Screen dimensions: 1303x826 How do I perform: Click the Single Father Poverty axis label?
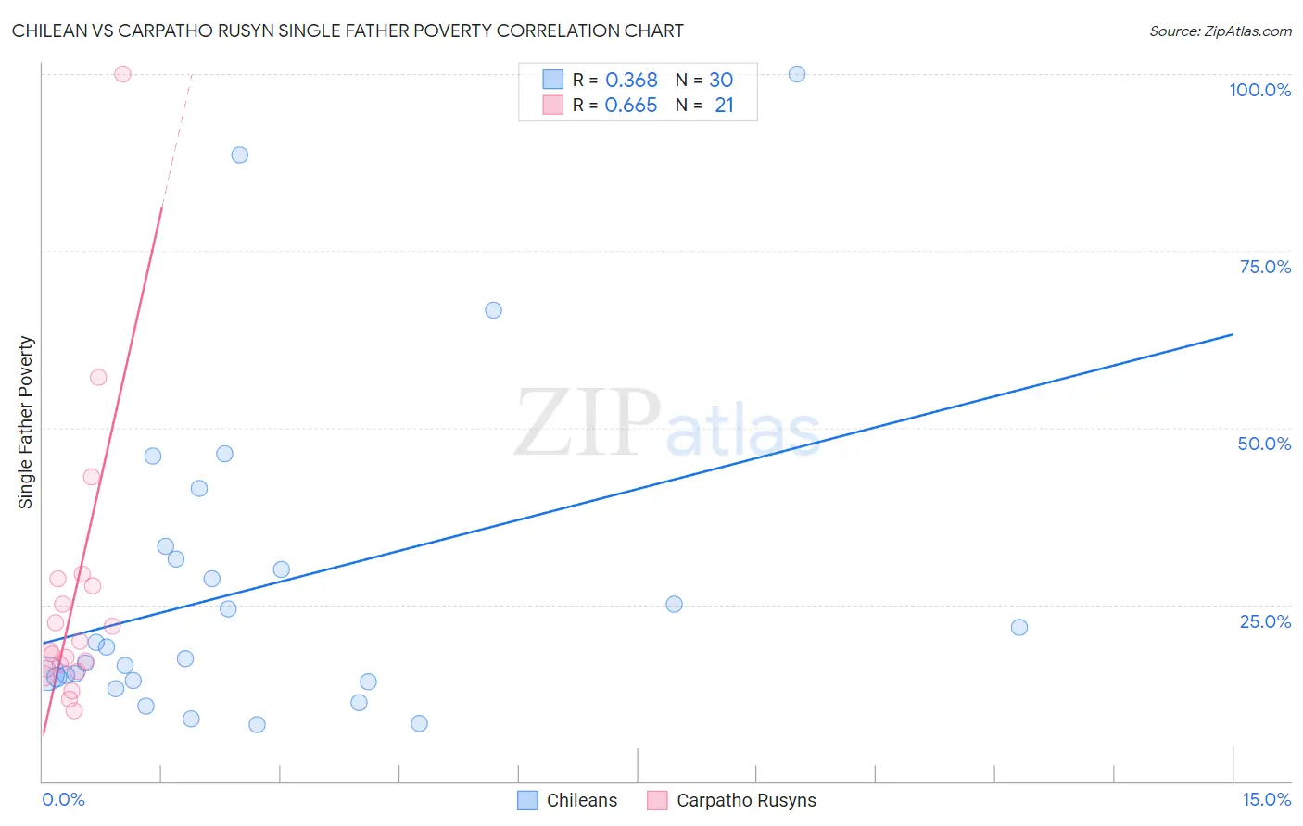pos(26,422)
